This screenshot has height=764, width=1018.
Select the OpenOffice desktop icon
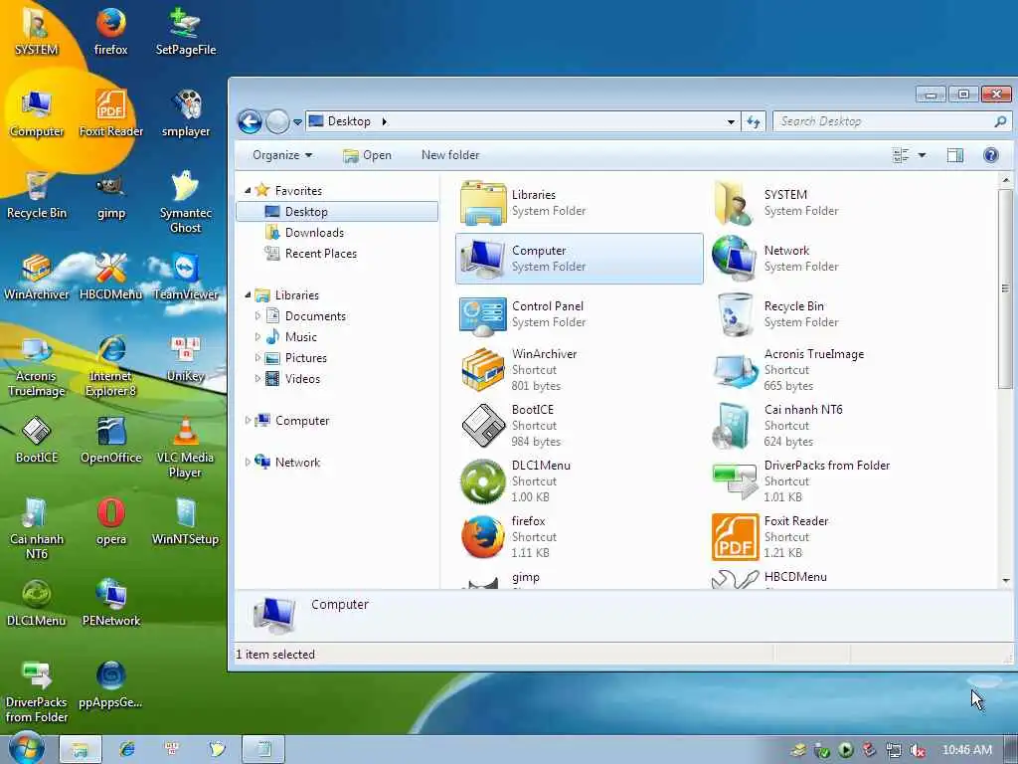tap(111, 441)
